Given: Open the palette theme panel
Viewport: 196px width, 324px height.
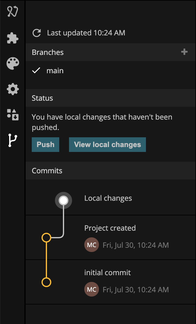Looking at the screenshot, I should [13, 63].
